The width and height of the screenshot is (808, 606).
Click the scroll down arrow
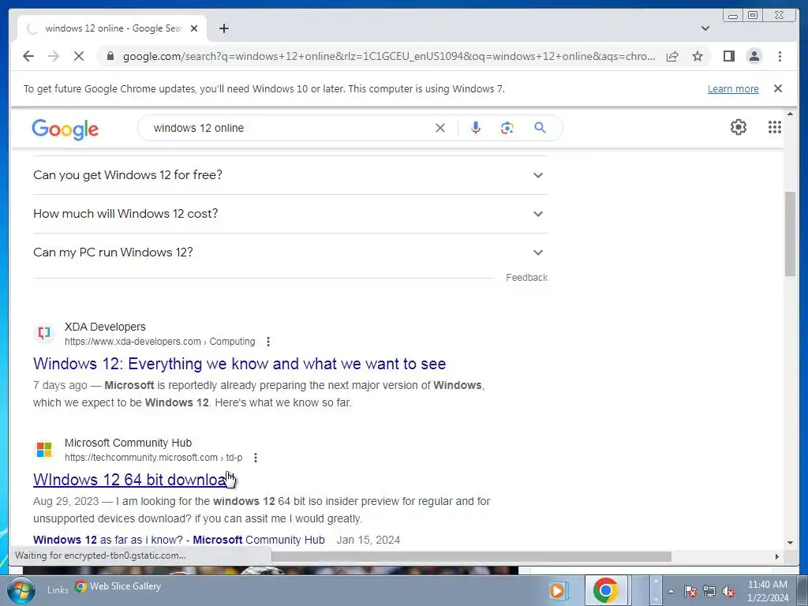(791, 543)
